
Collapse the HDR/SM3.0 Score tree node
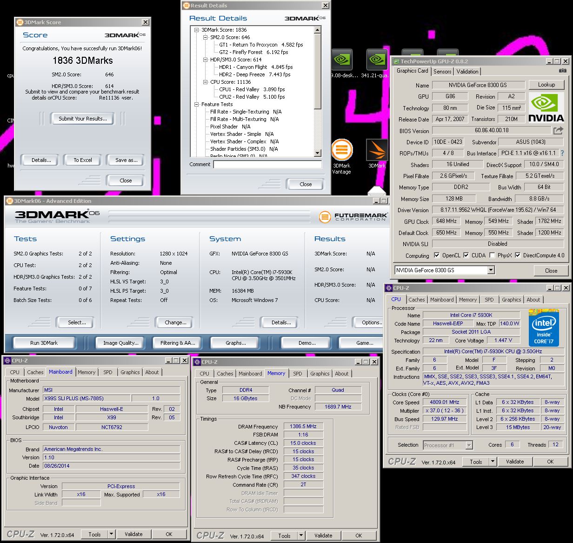[x=205, y=60]
